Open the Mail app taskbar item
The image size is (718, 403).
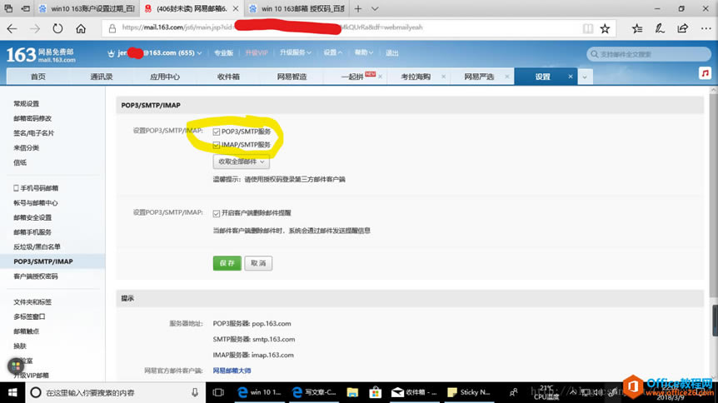click(415, 392)
